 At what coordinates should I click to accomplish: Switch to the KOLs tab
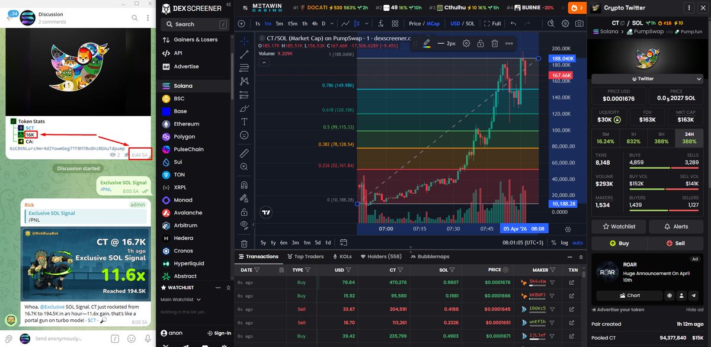pyautogui.click(x=342, y=256)
